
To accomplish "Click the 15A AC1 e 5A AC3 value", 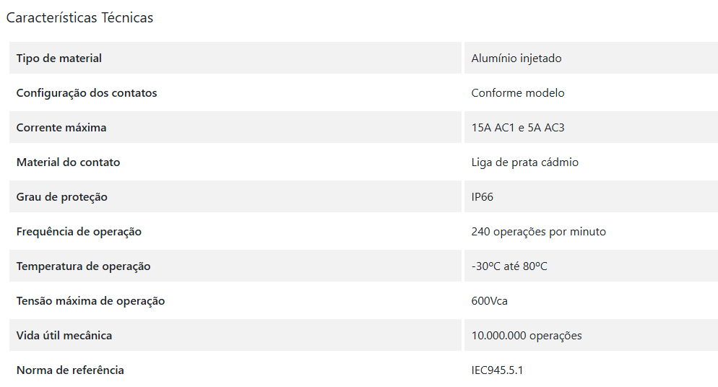I will (517, 128).
